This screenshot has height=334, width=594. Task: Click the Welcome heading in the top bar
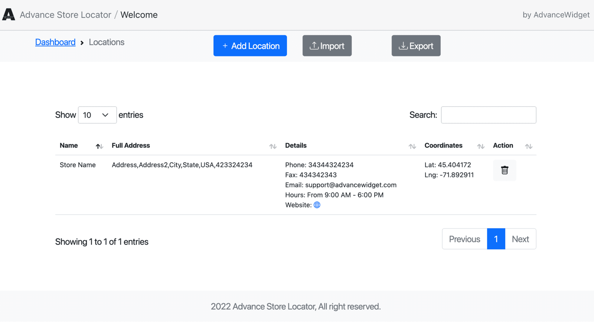pyautogui.click(x=139, y=14)
